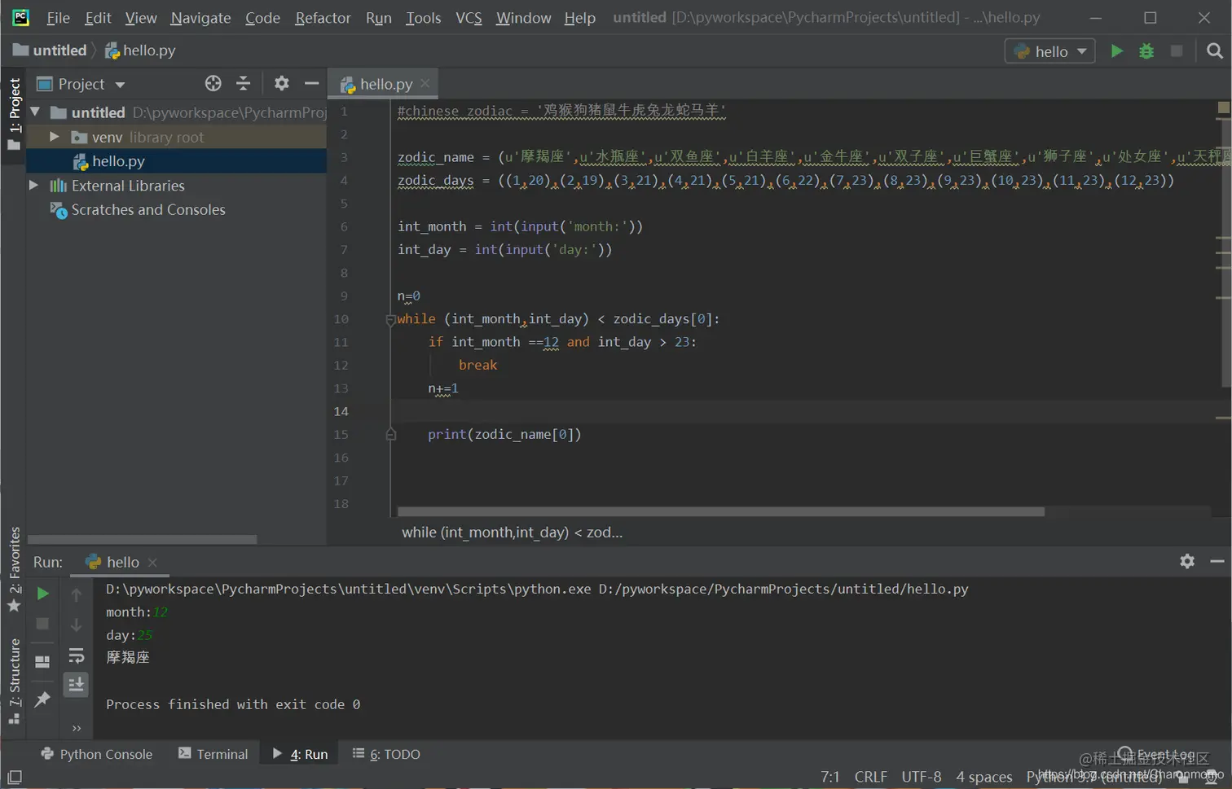Open the VCS menu
Image resolution: width=1232 pixels, height=789 pixels.
point(469,17)
